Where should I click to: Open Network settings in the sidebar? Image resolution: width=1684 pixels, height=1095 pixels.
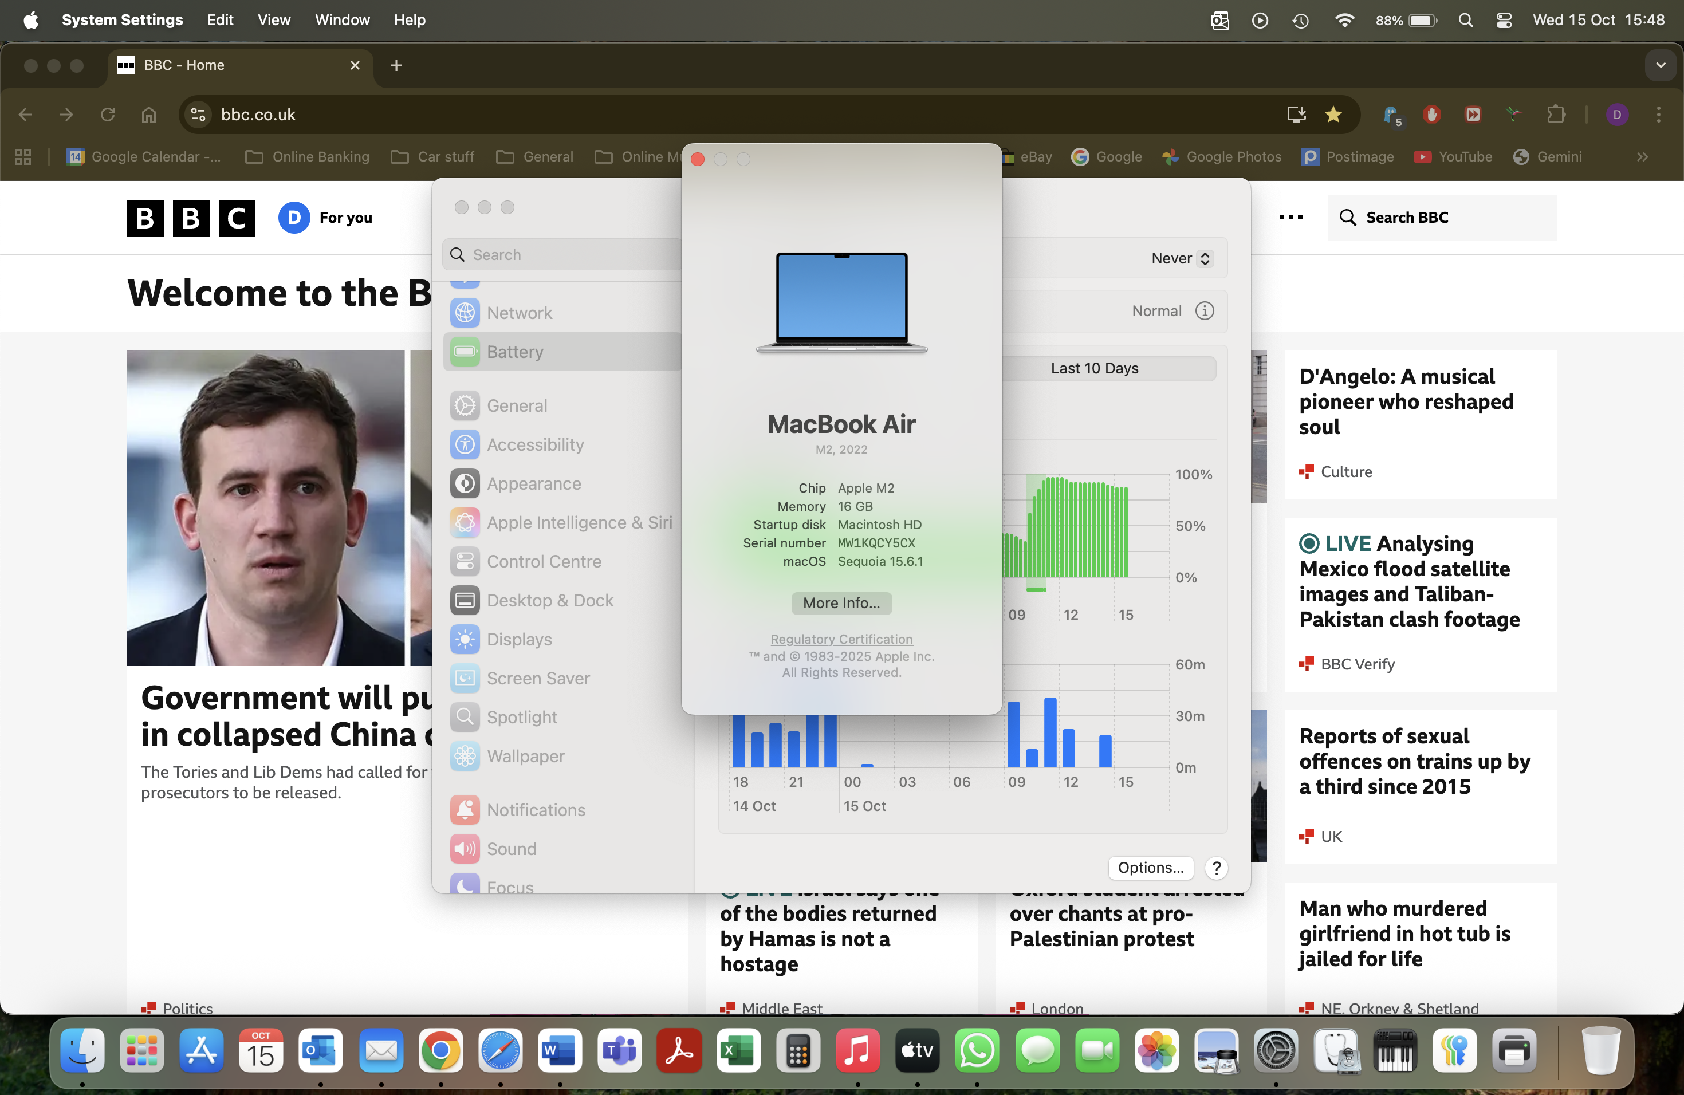[x=518, y=313]
